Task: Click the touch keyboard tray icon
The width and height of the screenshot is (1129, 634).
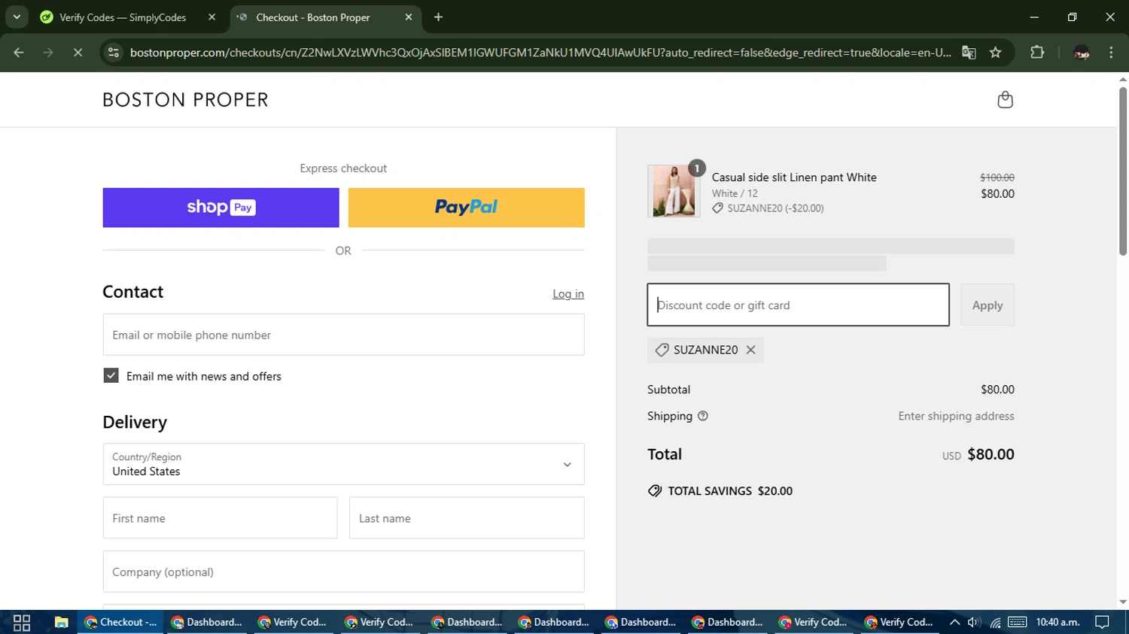Action: pos(1018,622)
